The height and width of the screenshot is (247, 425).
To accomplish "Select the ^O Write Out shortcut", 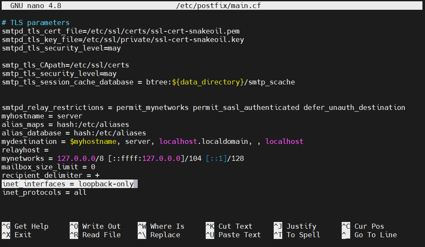I will 95,226.
